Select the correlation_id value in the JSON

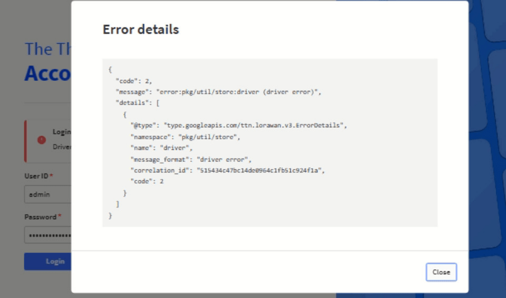point(261,170)
